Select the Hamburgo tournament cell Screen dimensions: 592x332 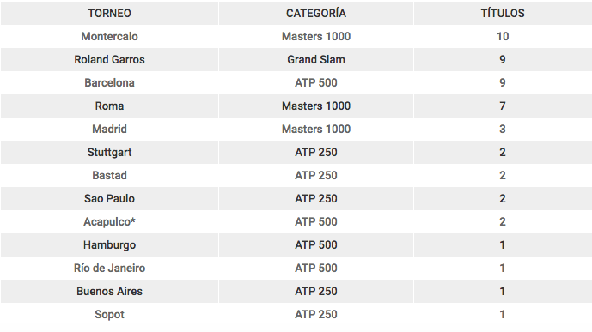point(109,245)
